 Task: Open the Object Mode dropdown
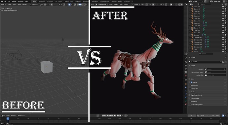tap(101, 5)
